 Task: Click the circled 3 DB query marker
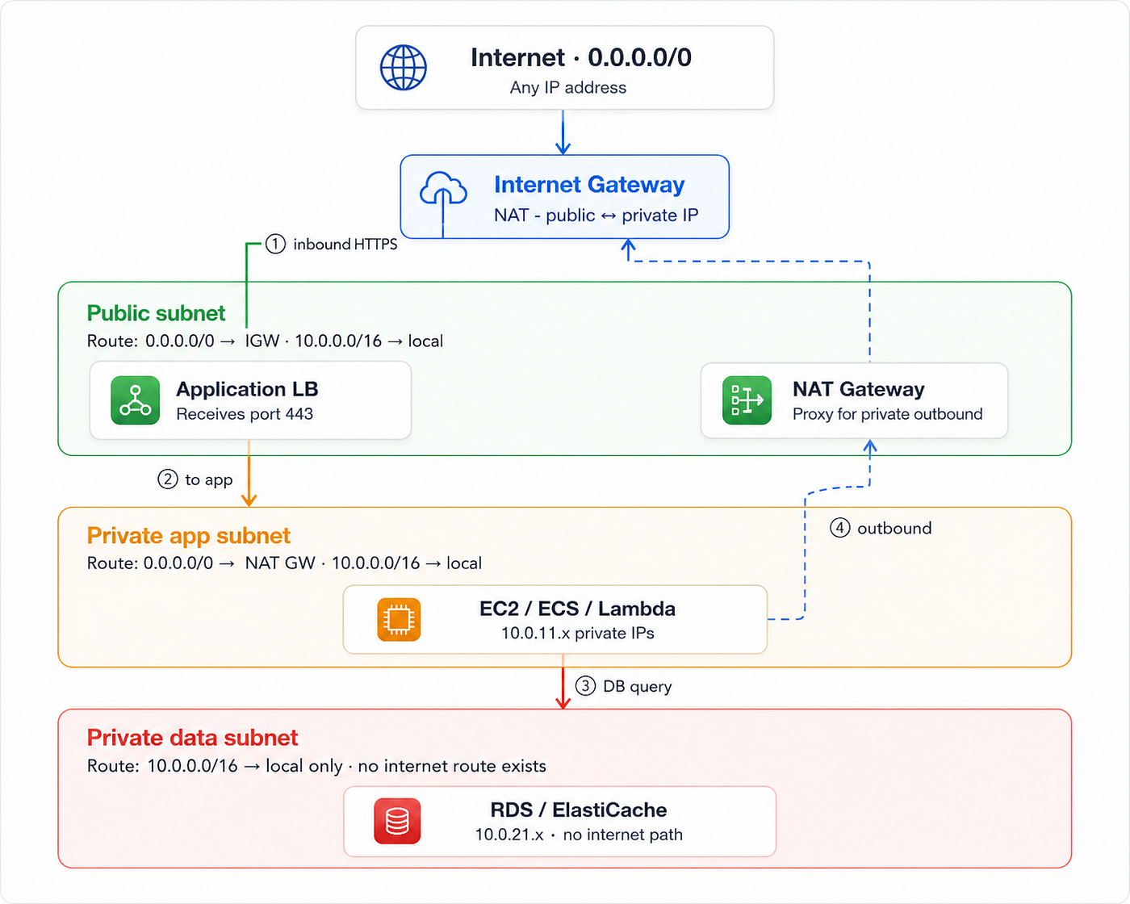pos(585,686)
